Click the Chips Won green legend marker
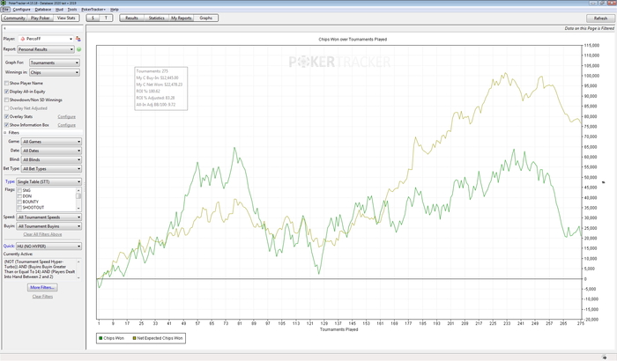This screenshot has width=617, height=361. tap(100, 337)
